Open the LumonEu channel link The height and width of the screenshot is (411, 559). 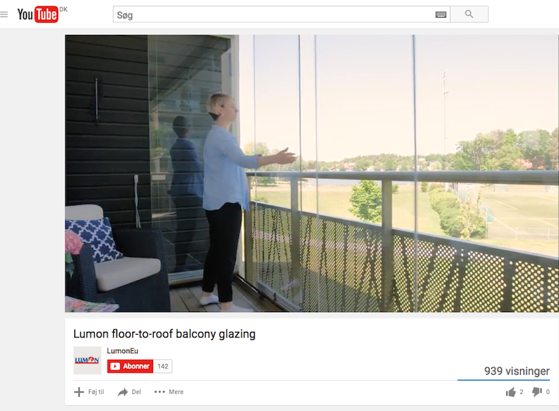pyautogui.click(x=123, y=351)
